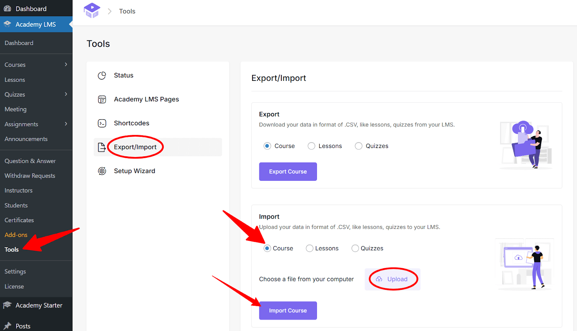The width and height of the screenshot is (577, 331).
Task: Open the Setup Wizard gear icon
Action: coord(102,171)
